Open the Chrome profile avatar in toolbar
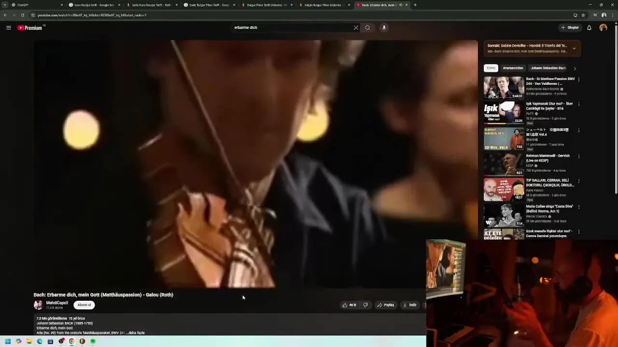 click(604, 15)
